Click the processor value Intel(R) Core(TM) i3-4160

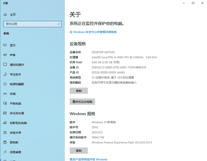124,57
